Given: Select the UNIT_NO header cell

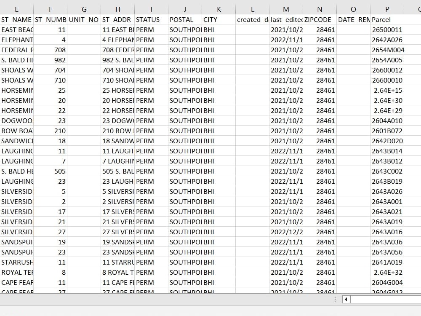Looking at the screenshot, I should [x=83, y=19].
